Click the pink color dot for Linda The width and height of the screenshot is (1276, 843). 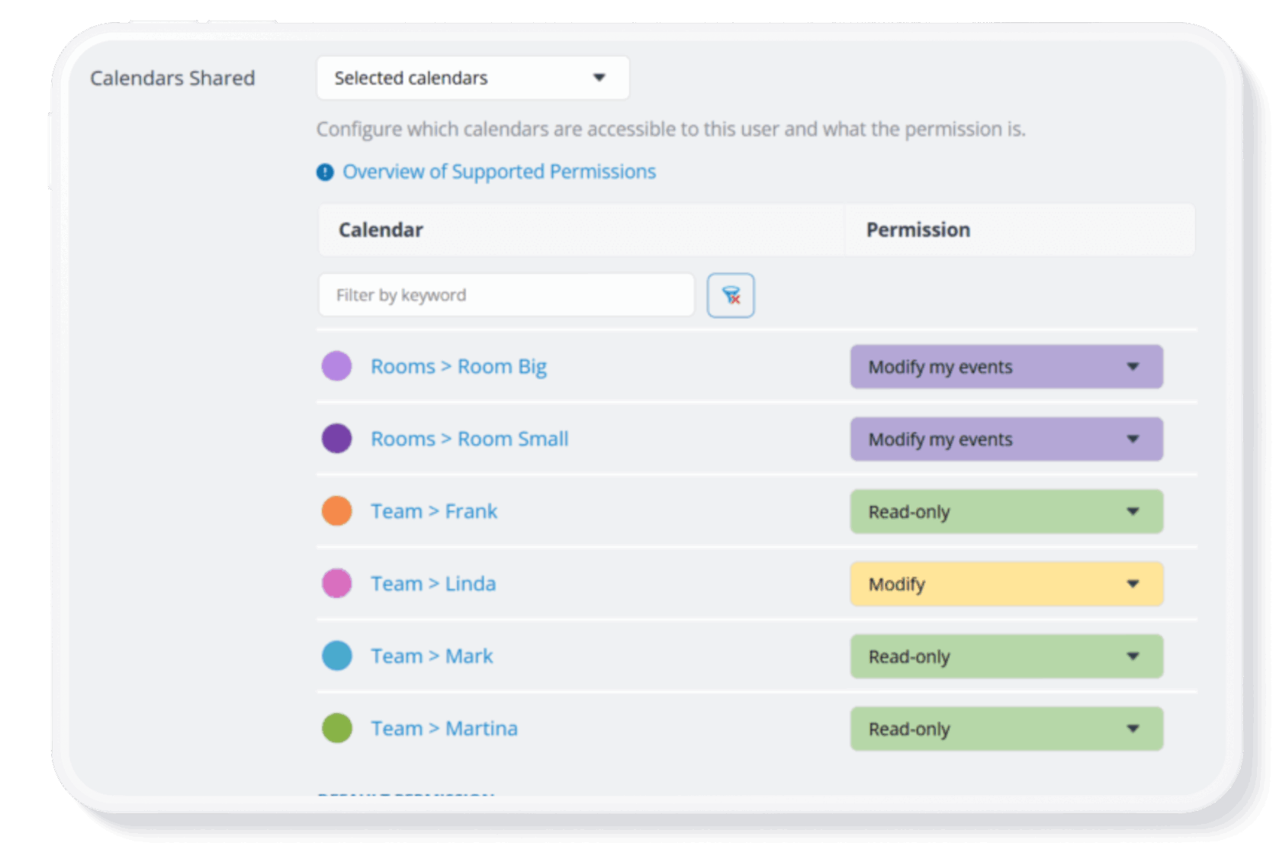click(336, 584)
